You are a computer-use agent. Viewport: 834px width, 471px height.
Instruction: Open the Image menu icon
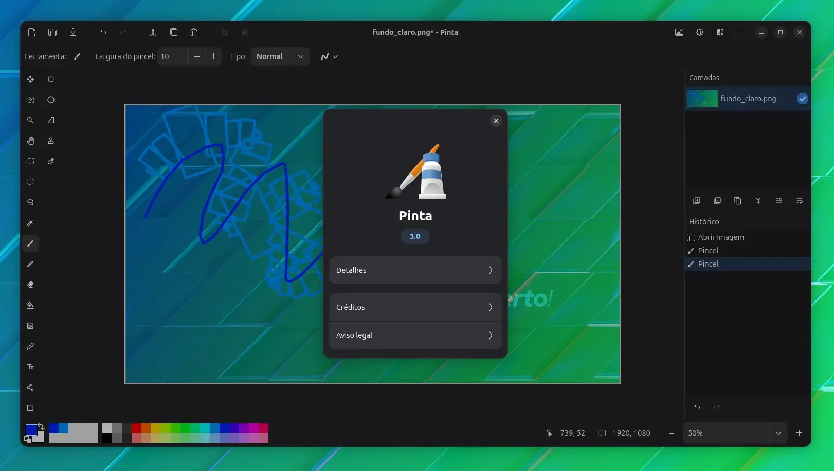679,32
